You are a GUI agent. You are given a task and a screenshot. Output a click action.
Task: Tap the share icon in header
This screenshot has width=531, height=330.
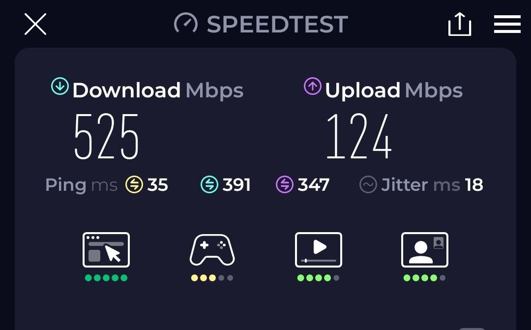coord(460,24)
